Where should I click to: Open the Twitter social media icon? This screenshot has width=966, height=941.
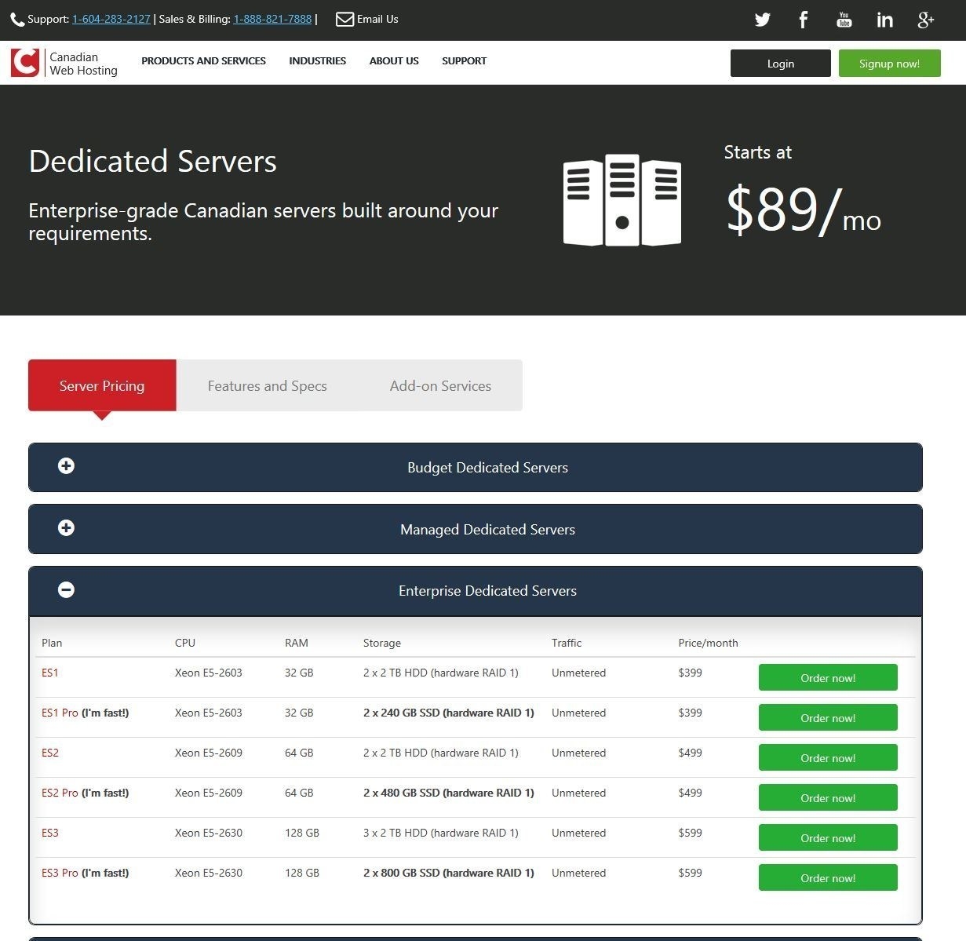761,20
